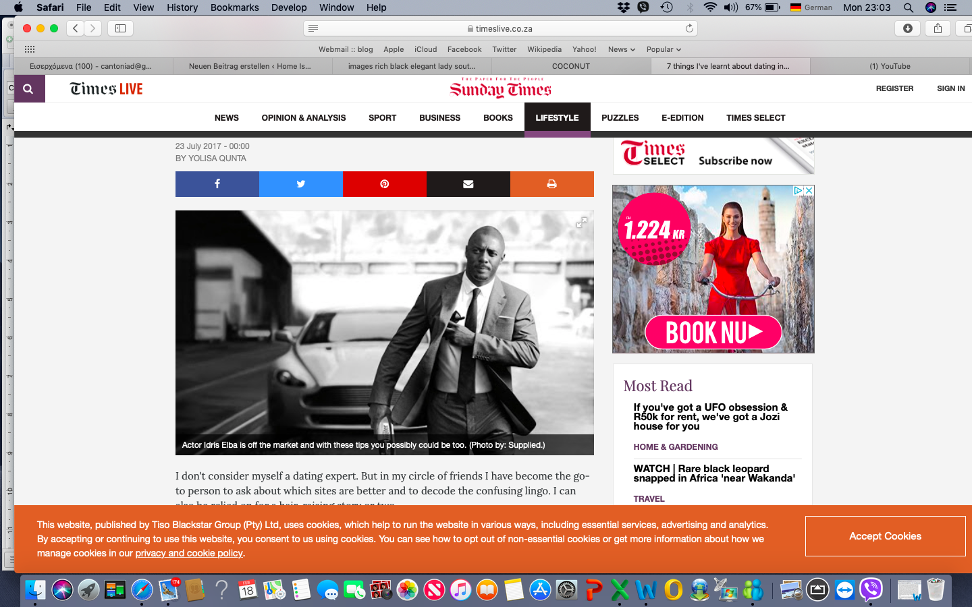Image resolution: width=972 pixels, height=607 pixels.
Task: Open Finder from the Dock
Action: tap(35, 590)
